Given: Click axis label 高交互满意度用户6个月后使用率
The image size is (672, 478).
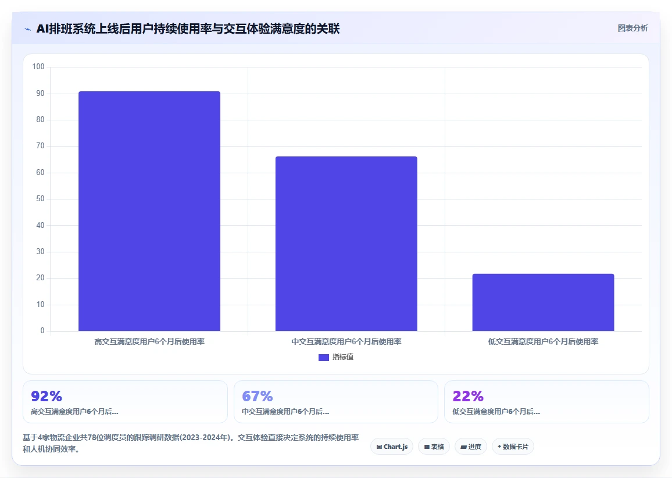Looking at the screenshot, I should pos(149,342).
